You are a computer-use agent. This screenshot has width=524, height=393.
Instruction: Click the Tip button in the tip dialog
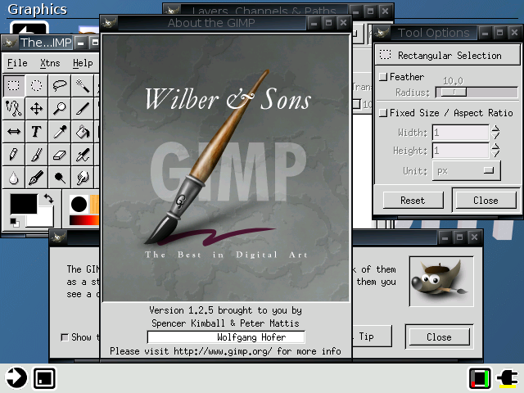pyautogui.click(x=372, y=337)
